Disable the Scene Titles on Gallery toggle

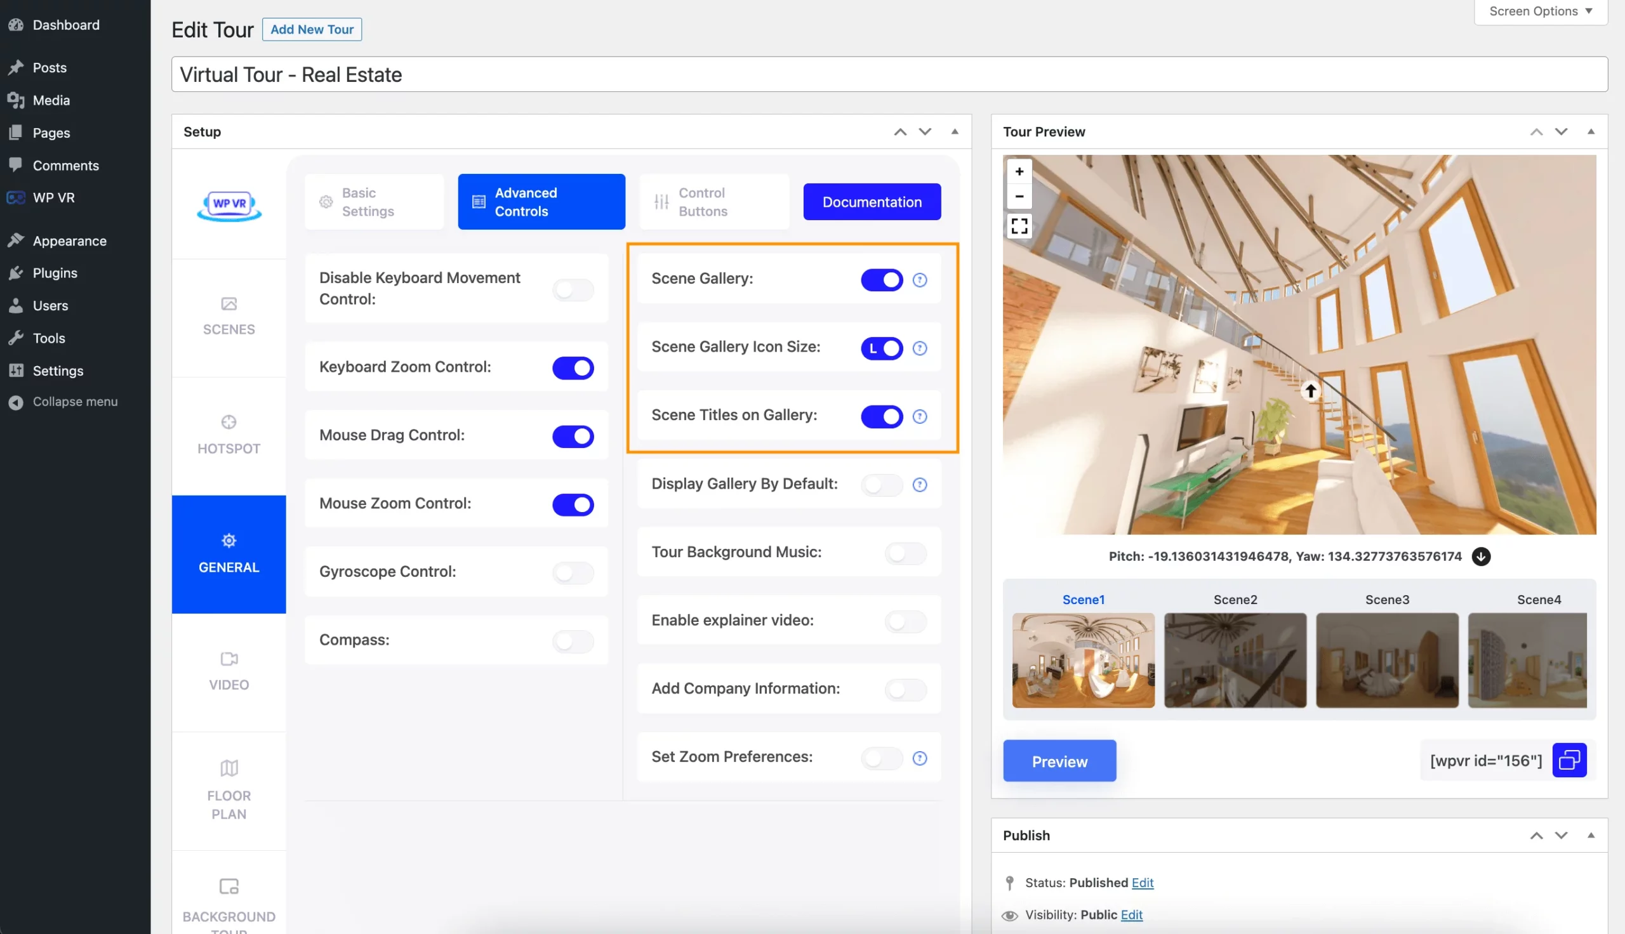[x=882, y=415]
